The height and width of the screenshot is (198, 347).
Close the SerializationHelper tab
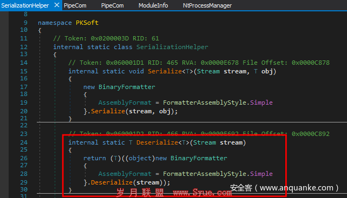(x=57, y=5)
